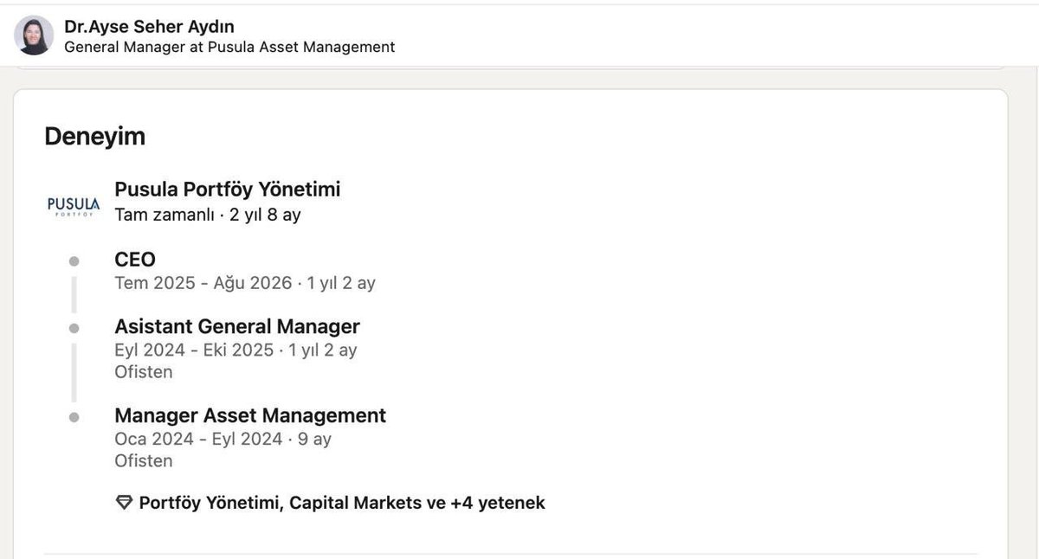Open Dr.Ayse Seher Aydın's profile photo
This screenshot has height=559, width=1039.
coord(35,35)
